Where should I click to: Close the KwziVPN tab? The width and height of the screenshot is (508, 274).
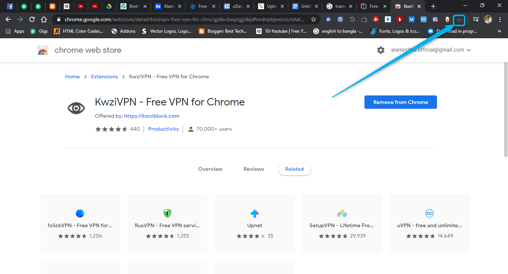[419, 6]
